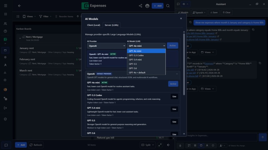This screenshot has height=150, width=268.
Task: Click the share icon in header
Action: tap(140, 6)
